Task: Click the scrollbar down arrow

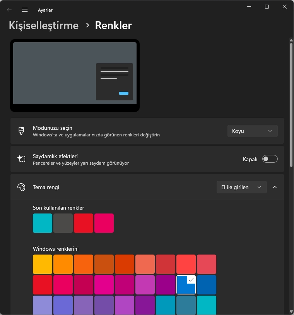Action: click(291, 312)
